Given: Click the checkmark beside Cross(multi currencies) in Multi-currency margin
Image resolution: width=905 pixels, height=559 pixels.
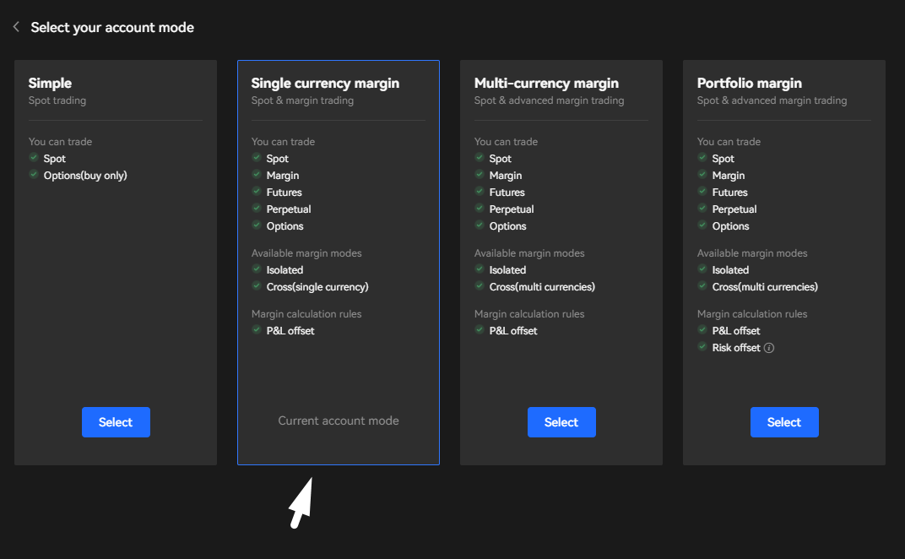Looking at the screenshot, I should pyautogui.click(x=479, y=286).
